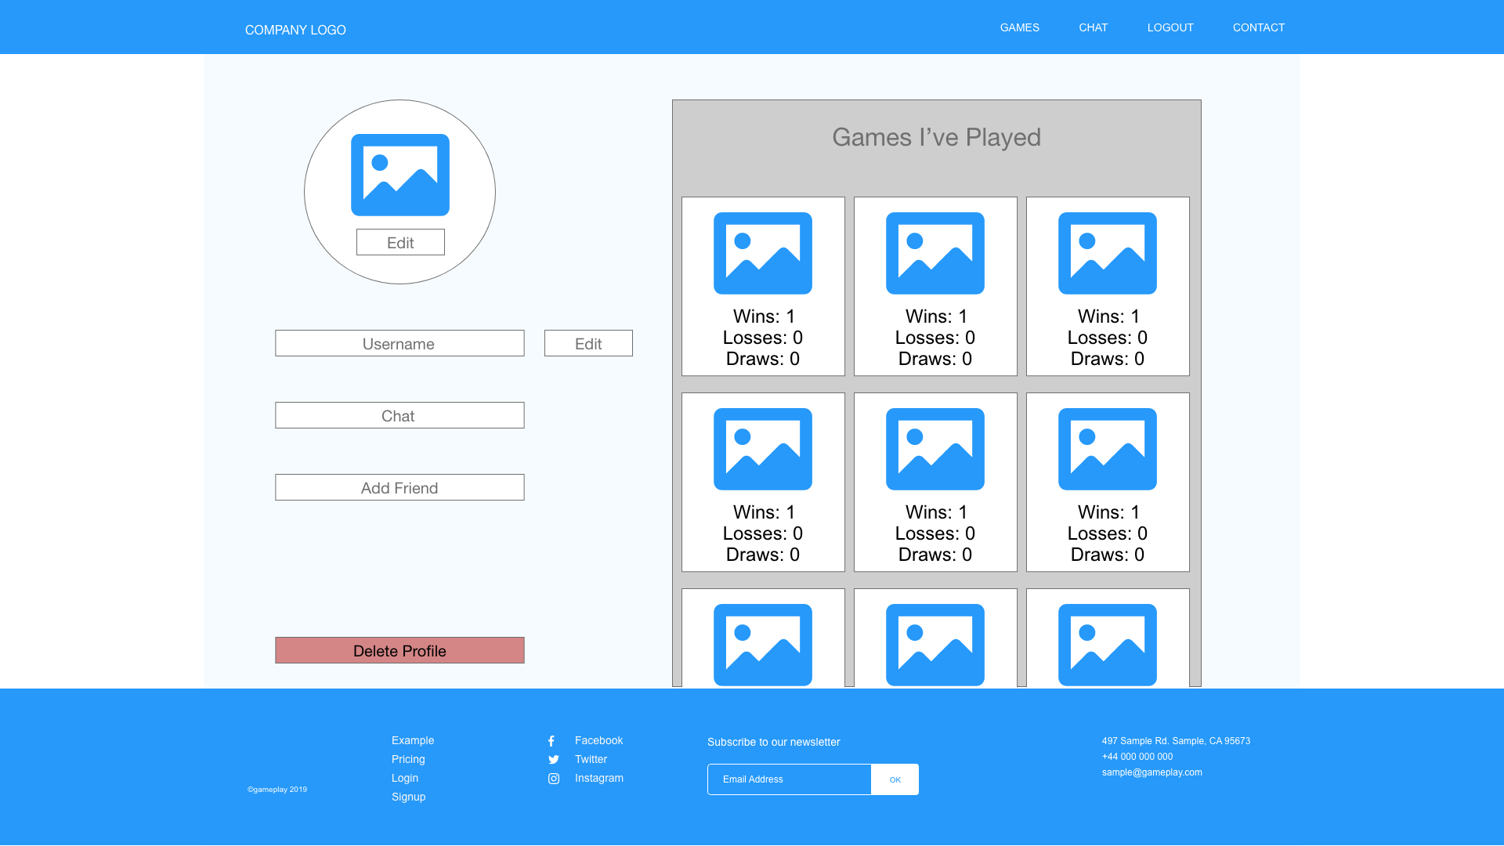Image resolution: width=1504 pixels, height=846 pixels.
Task: Click the profile picture image icon
Action: (x=399, y=174)
